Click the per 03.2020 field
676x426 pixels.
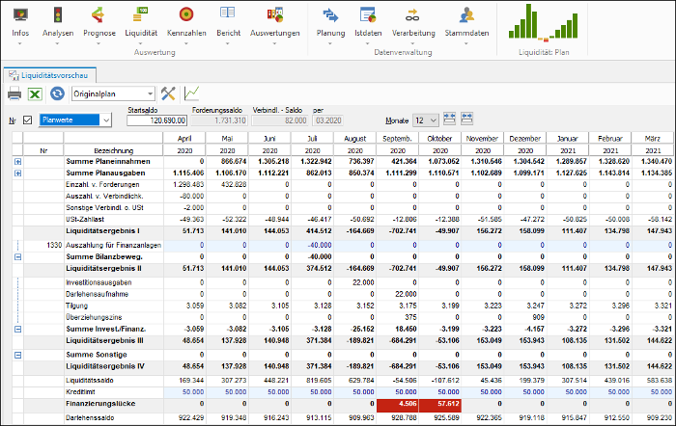pos(328,120)
